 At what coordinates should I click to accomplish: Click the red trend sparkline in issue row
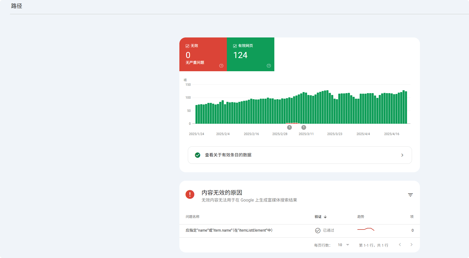[366, 229]
